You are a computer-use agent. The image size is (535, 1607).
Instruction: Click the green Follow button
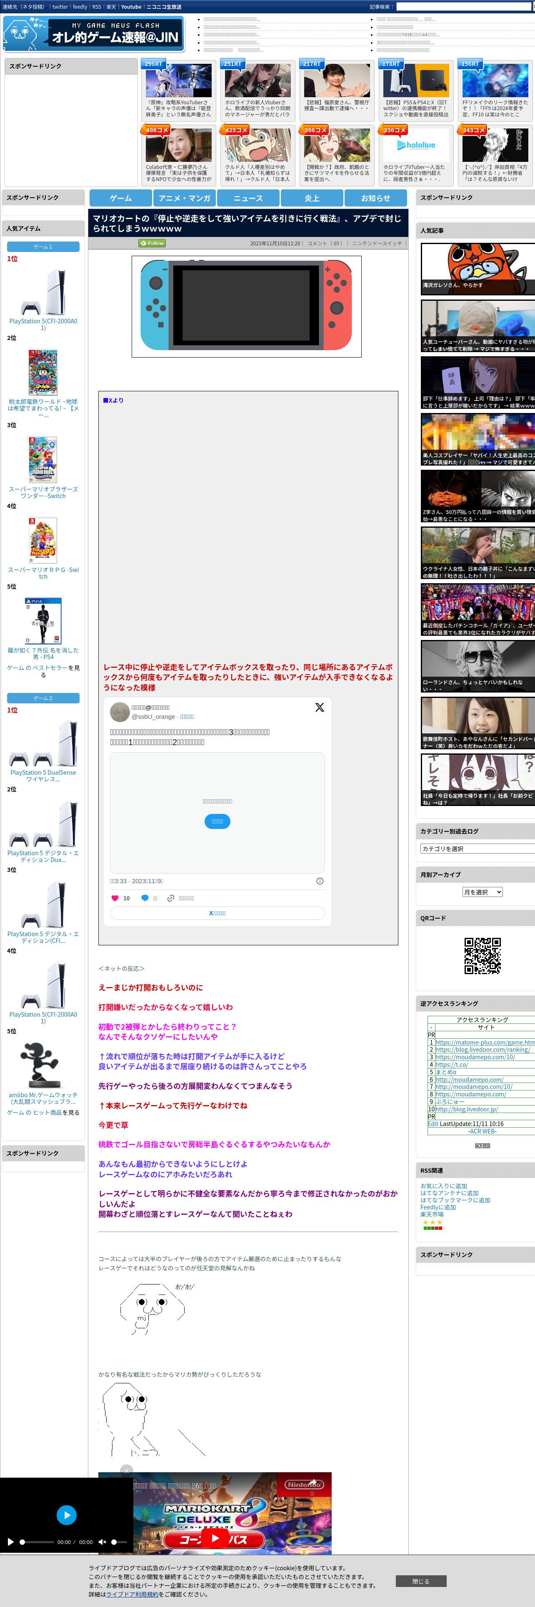(x=152, y=243)
